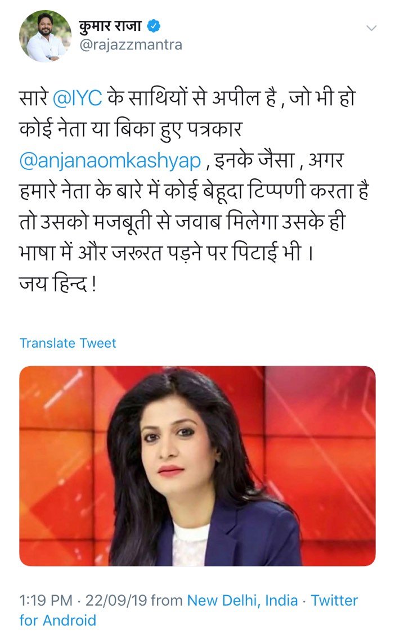Click Translate Tweet

click(x=68, y=343)
